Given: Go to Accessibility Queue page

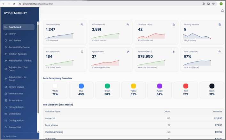Looking at the screenshot, I should click(x=19, y=47).
